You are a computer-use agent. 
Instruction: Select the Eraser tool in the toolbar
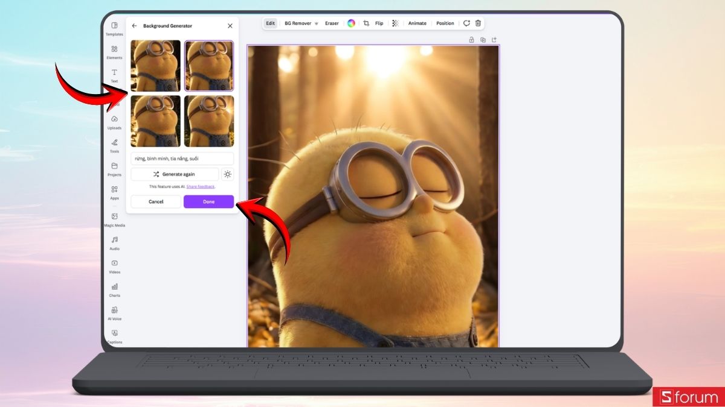332,23
